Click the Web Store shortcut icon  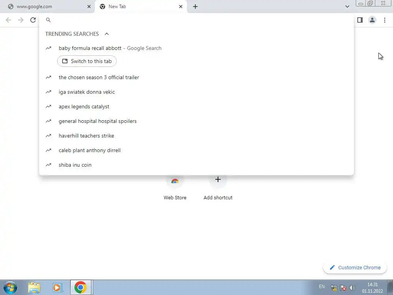(x=175, y=181)
